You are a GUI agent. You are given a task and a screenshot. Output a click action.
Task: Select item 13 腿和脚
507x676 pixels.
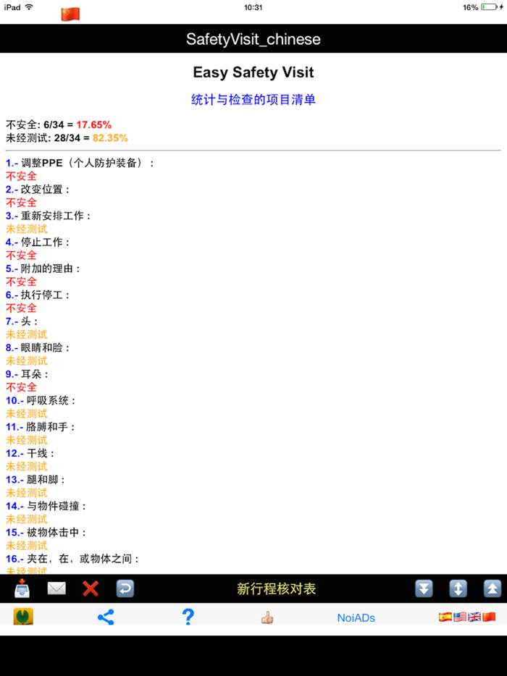click(35, 479)
